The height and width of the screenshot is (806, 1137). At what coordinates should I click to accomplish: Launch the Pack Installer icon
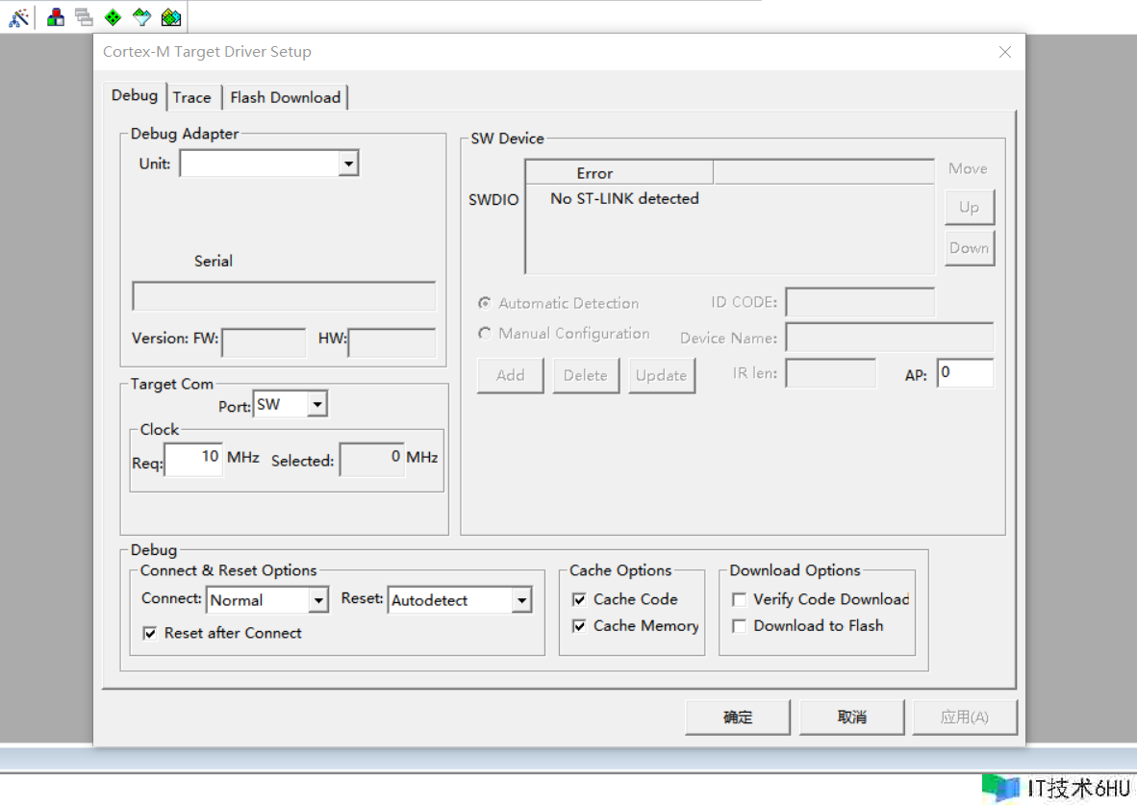pyautogui.click(x=170, y=16)
